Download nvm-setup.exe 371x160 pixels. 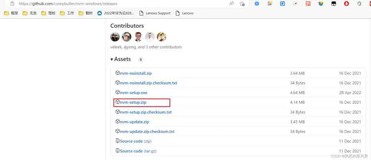[134, 93]
